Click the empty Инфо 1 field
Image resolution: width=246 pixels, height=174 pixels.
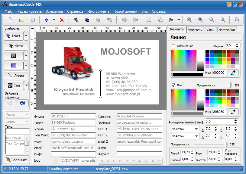coord(140,148)
